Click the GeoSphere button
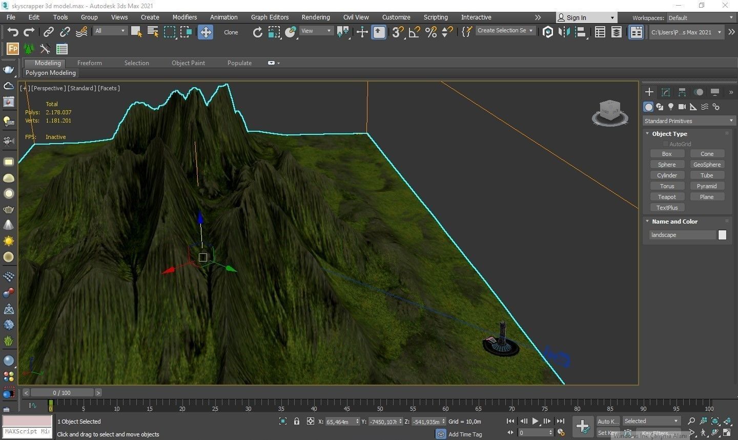 point(707,165)
